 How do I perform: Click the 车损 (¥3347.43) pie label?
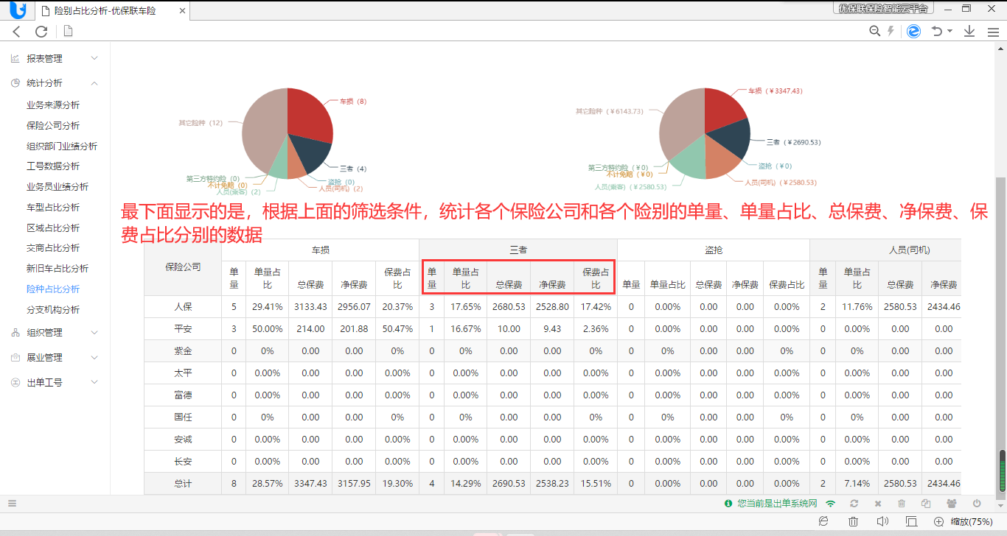point(775,91)
